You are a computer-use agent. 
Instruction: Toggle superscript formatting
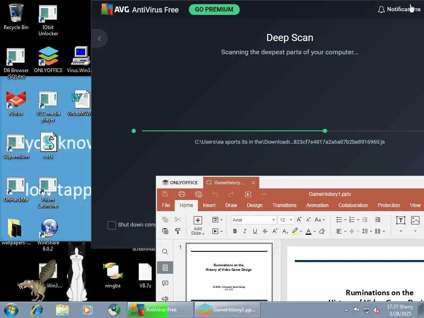point(275,231)
